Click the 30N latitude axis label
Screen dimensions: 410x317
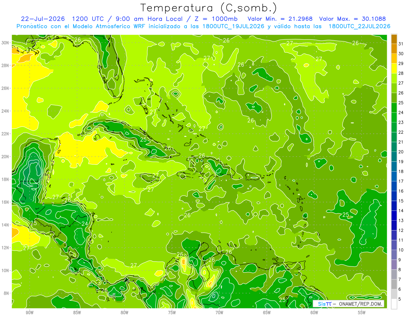tap(5, 43)
